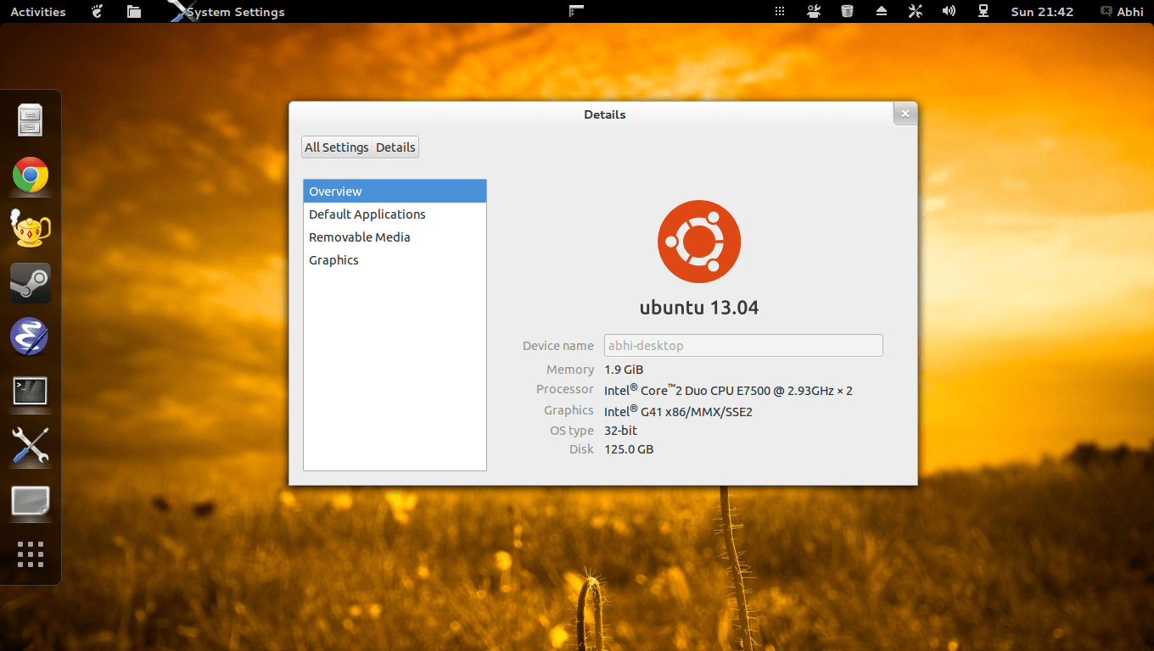Select Graphics in the sidebar

tap(395, 260)
